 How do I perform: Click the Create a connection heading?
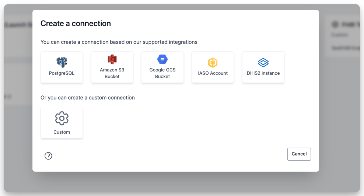(76, 24)
